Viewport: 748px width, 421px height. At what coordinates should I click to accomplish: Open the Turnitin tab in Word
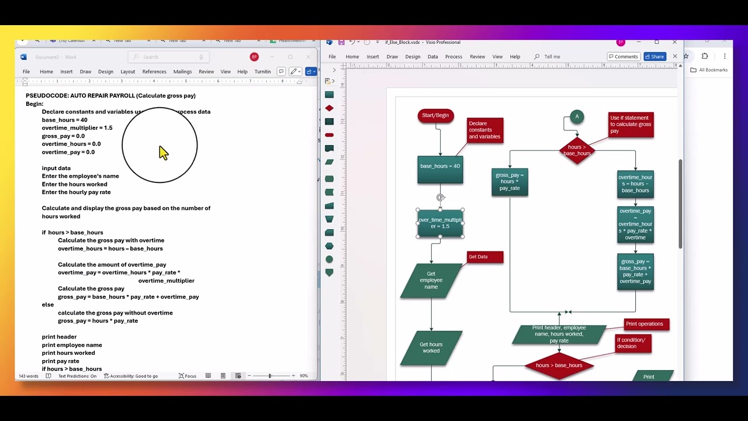262,71
